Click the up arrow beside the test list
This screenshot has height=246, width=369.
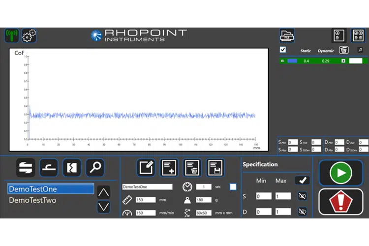pyautogui.click(x=103, y=192)
